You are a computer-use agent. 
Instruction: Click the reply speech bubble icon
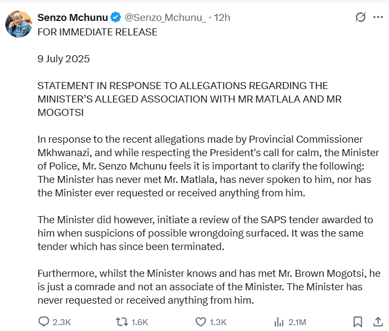[x=44, y=322]
